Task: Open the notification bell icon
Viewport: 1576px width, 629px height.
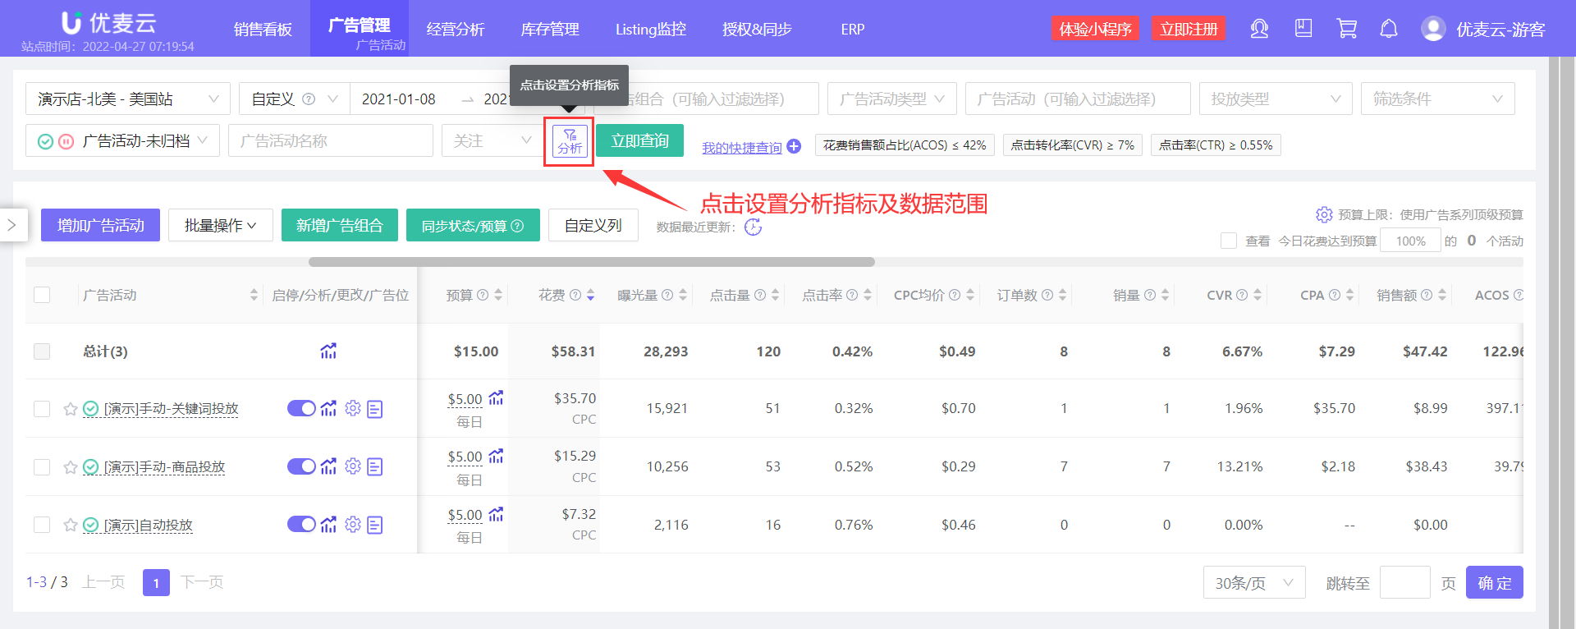Action: coord(1389,29)
